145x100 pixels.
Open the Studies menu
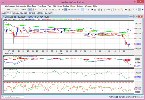point(66,6)
